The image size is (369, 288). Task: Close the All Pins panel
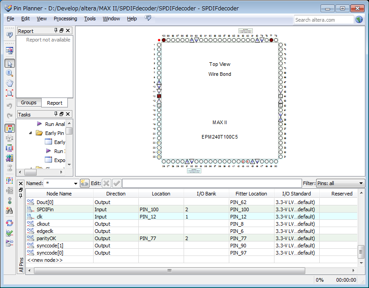[21, 183]
